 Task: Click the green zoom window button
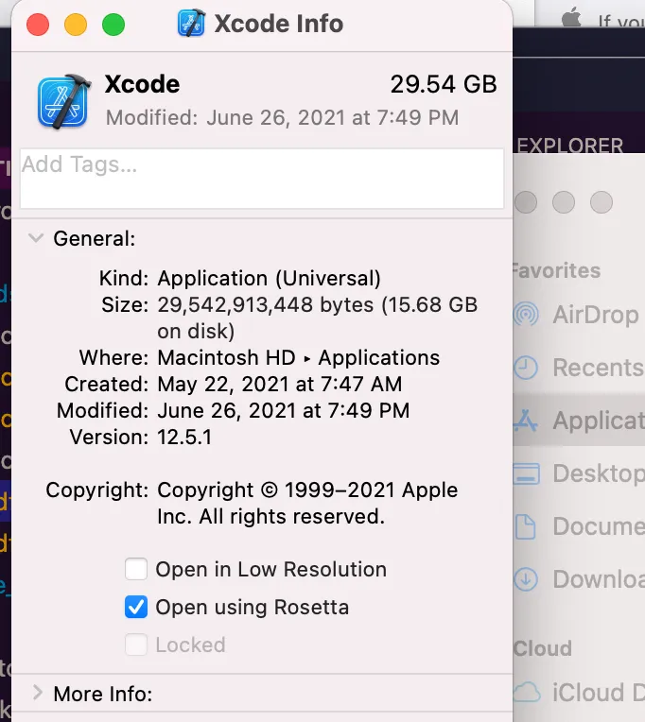(113, 24)
